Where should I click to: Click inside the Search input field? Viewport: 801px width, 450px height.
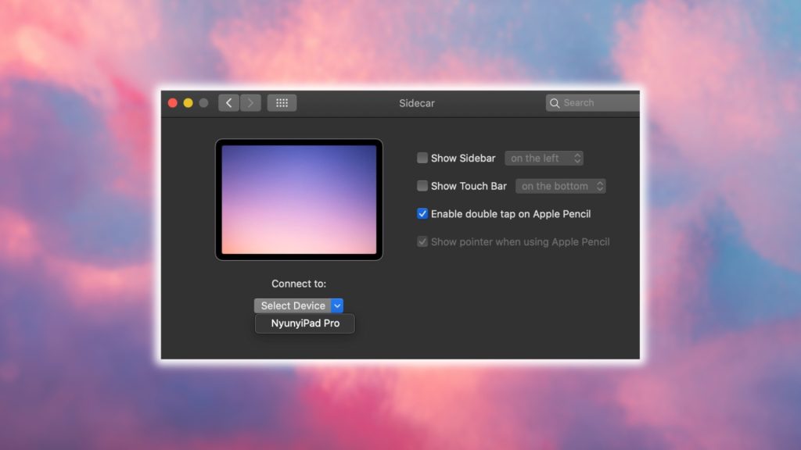594,102
